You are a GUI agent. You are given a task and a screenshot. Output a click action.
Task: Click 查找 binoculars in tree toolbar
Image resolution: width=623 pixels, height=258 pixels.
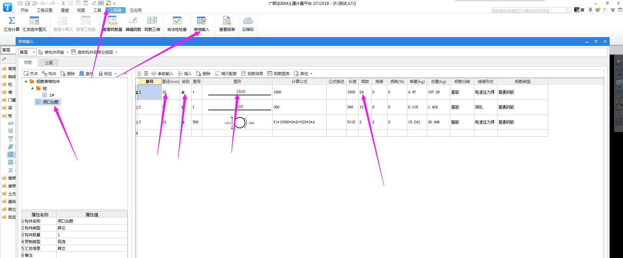click(x=86, y=74)
